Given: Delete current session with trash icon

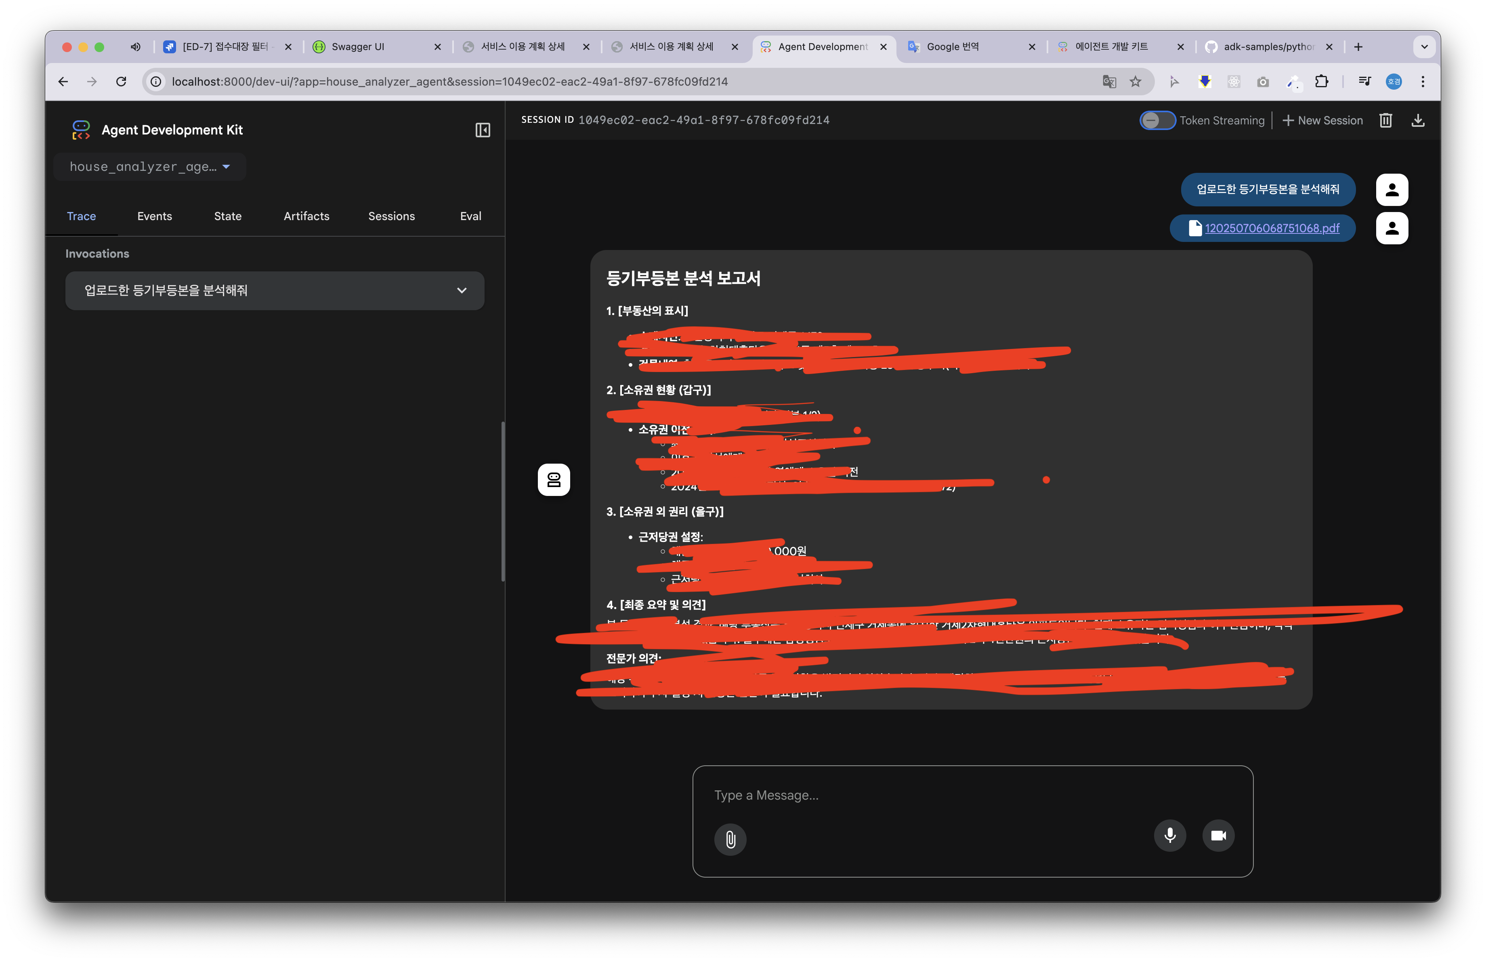Looking at the screenshot, I should click(1385, 120).
